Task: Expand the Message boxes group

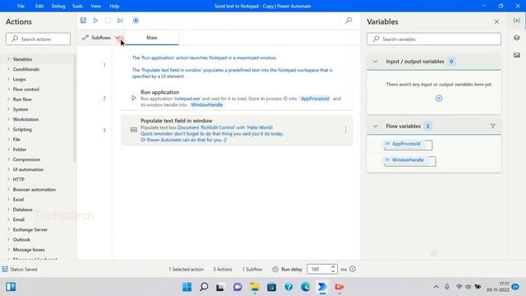Action: pos(8,250)
